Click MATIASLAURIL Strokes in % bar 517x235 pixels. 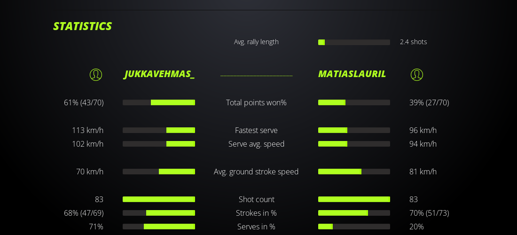coord(354,213)
